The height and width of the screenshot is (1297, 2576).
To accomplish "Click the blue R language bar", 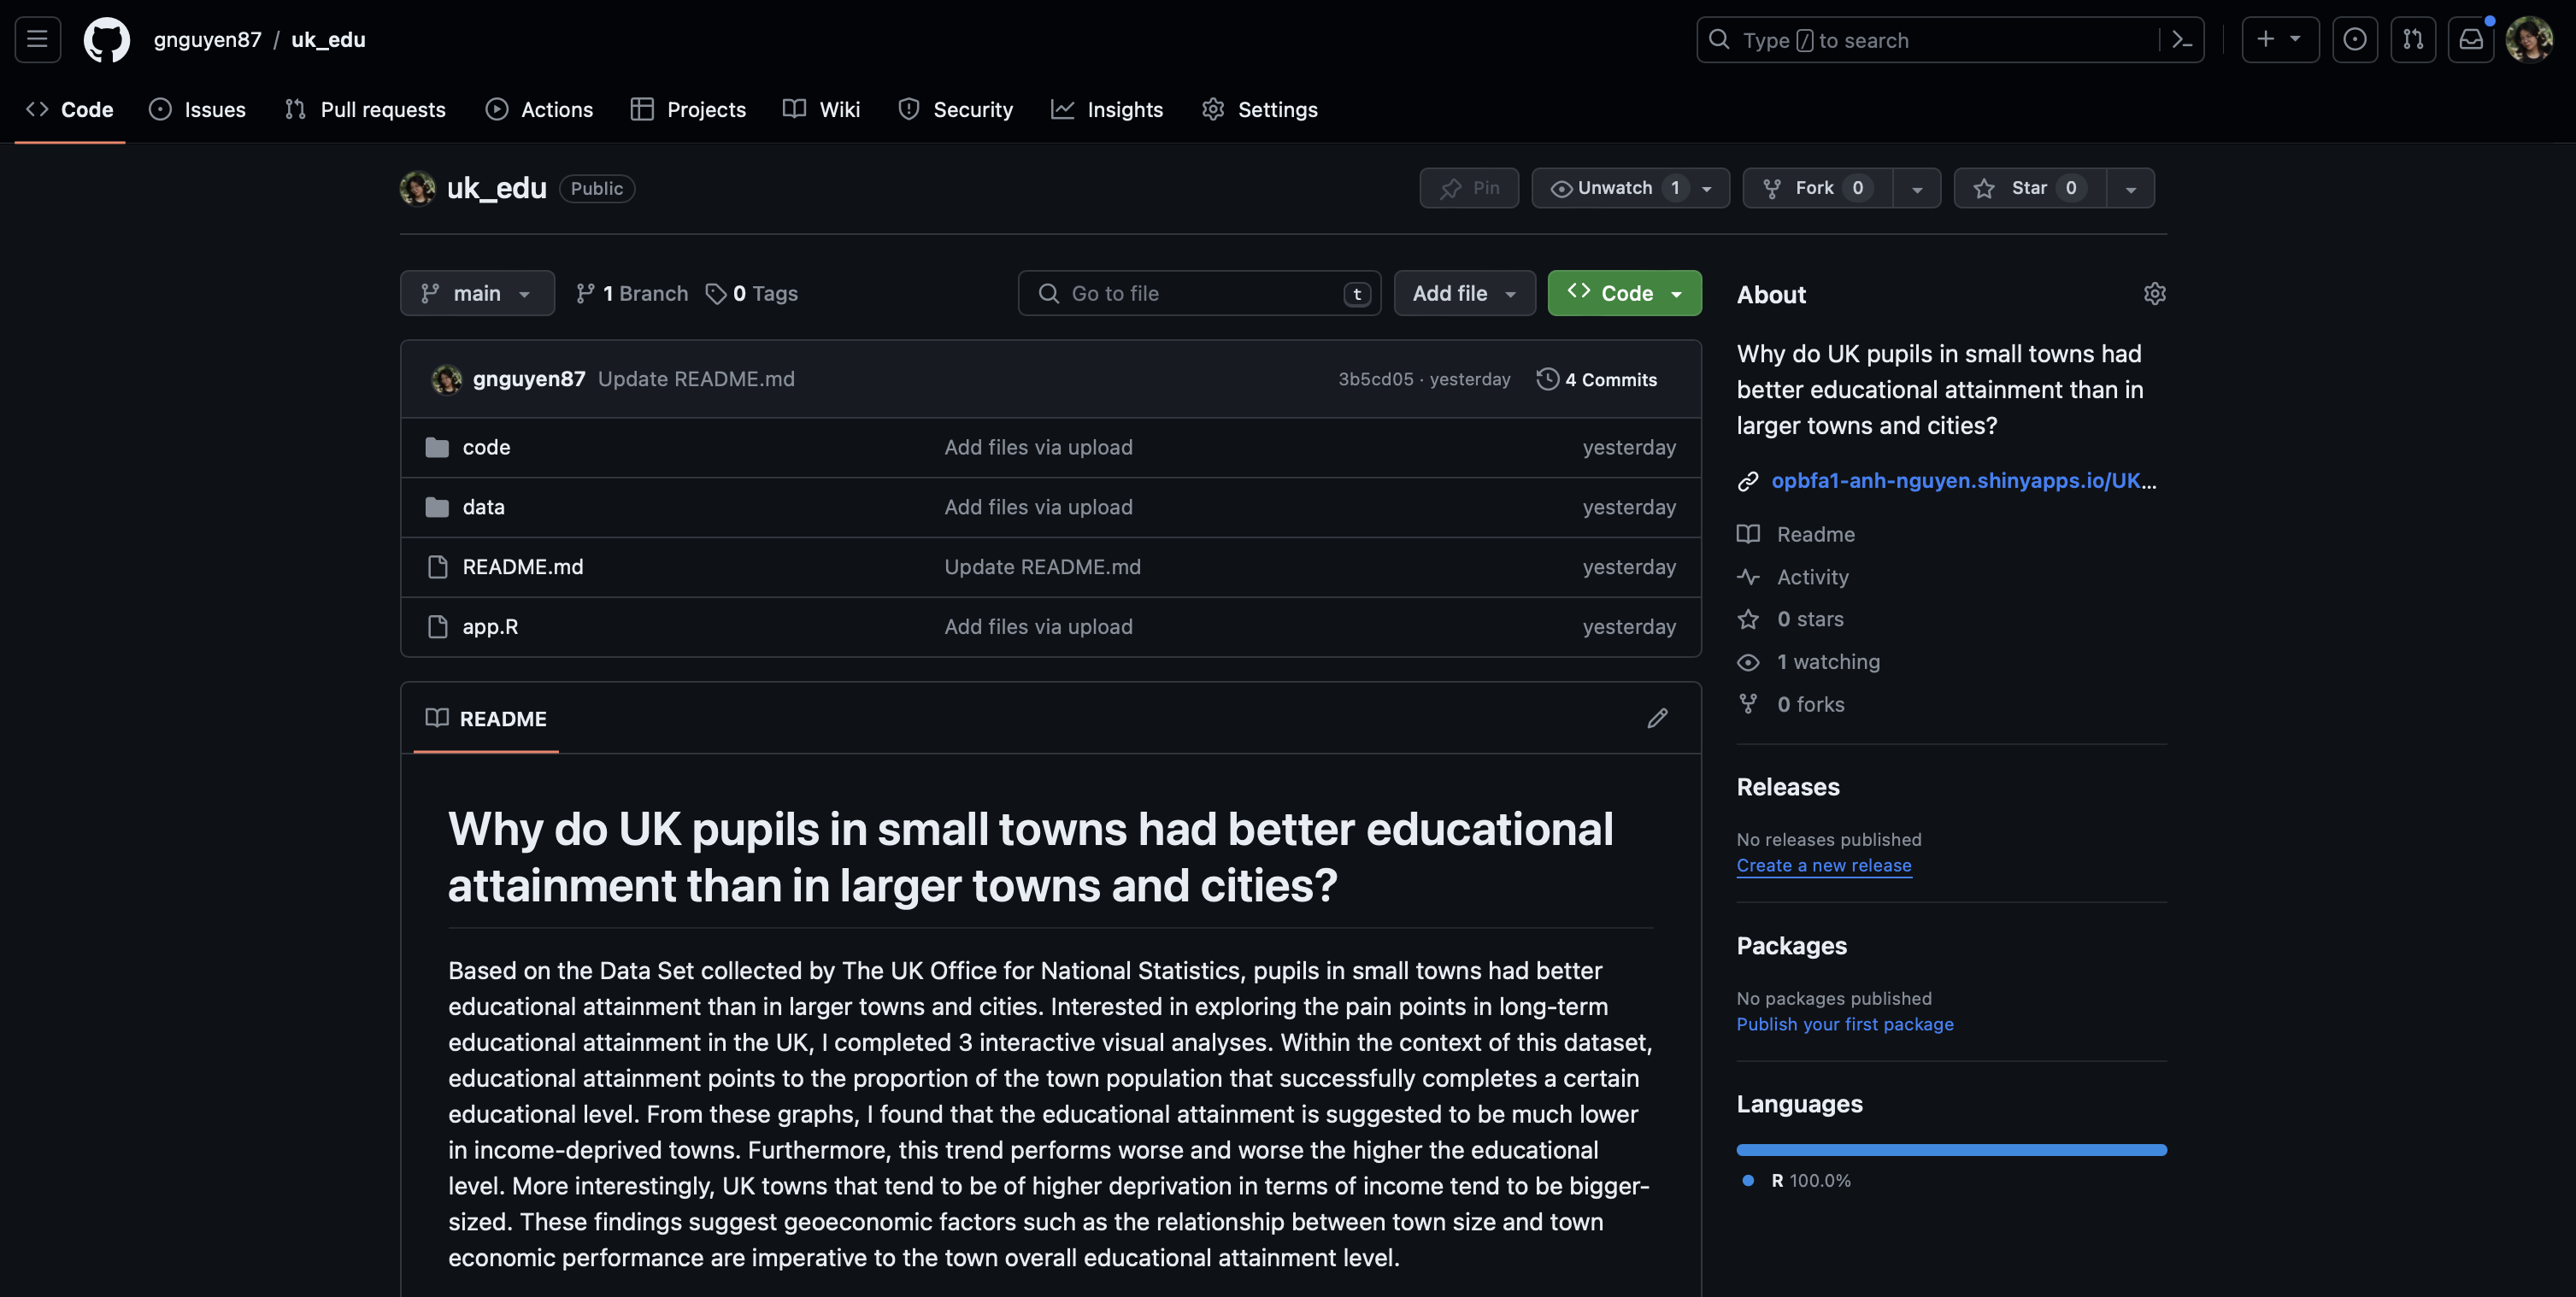I will pyautogui.click(x=1951, y=1150).
